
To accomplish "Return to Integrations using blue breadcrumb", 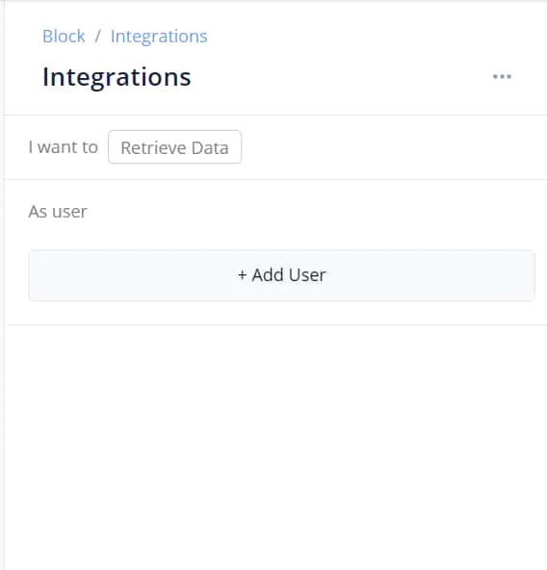I will coord(159,37).
